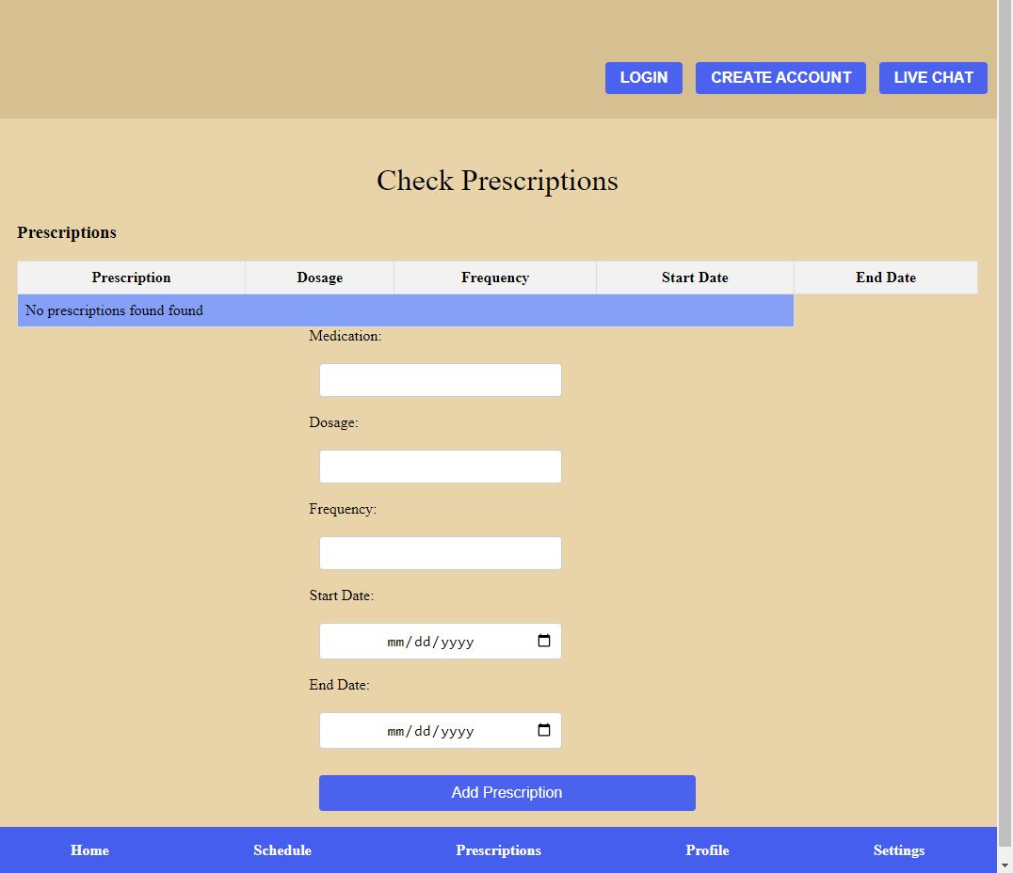The width and height of the screenshot is (1013, 873).
Task: Submit the Add Prescription button
Action: coord(506,793)
